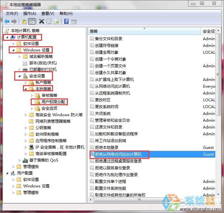
Task: Collapse the 安全设置 tree node
Action: click(20, 76)
